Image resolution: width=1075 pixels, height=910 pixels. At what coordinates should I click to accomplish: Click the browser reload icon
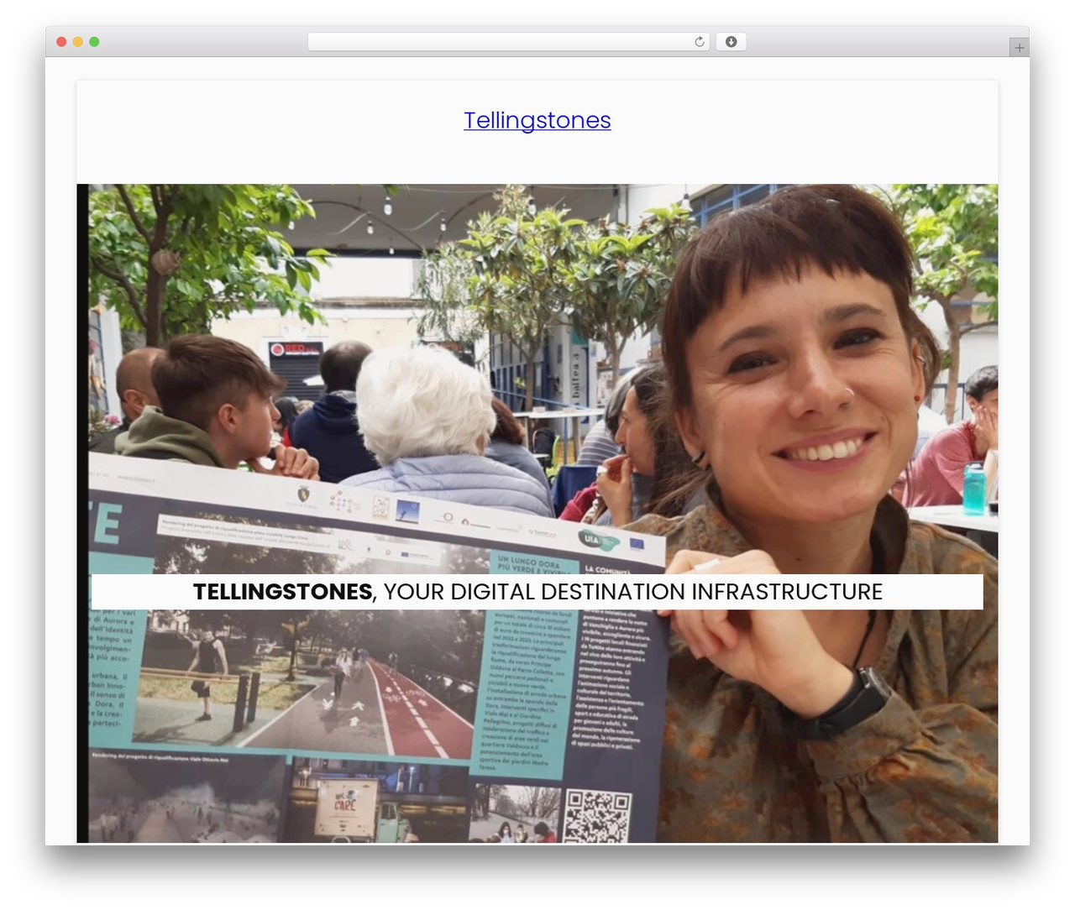(x=700, y=42)
